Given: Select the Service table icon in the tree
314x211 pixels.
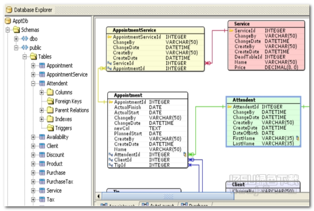Looking at the screenshot, I should pyautogui.click(x=42, y=190).
